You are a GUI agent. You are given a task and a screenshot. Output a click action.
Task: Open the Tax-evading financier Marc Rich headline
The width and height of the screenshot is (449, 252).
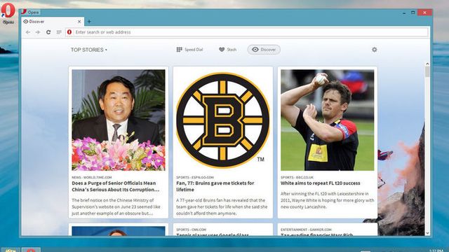click(316, 234)
